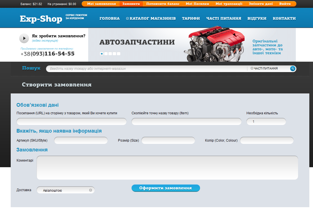Click the Exp-Shop logo
313x210 pixels.
coord(41,19)
